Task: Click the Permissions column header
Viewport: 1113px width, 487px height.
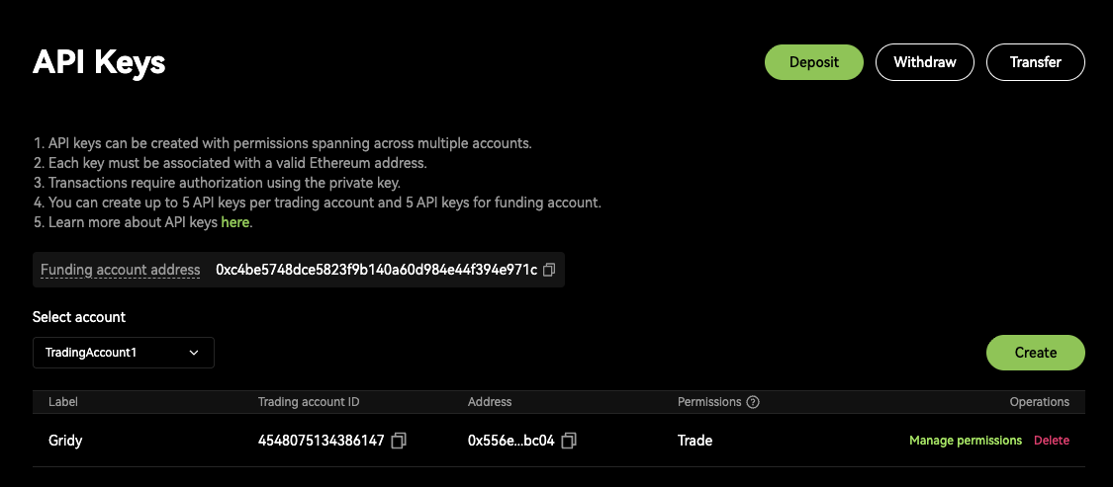Action: pos(709,402)
